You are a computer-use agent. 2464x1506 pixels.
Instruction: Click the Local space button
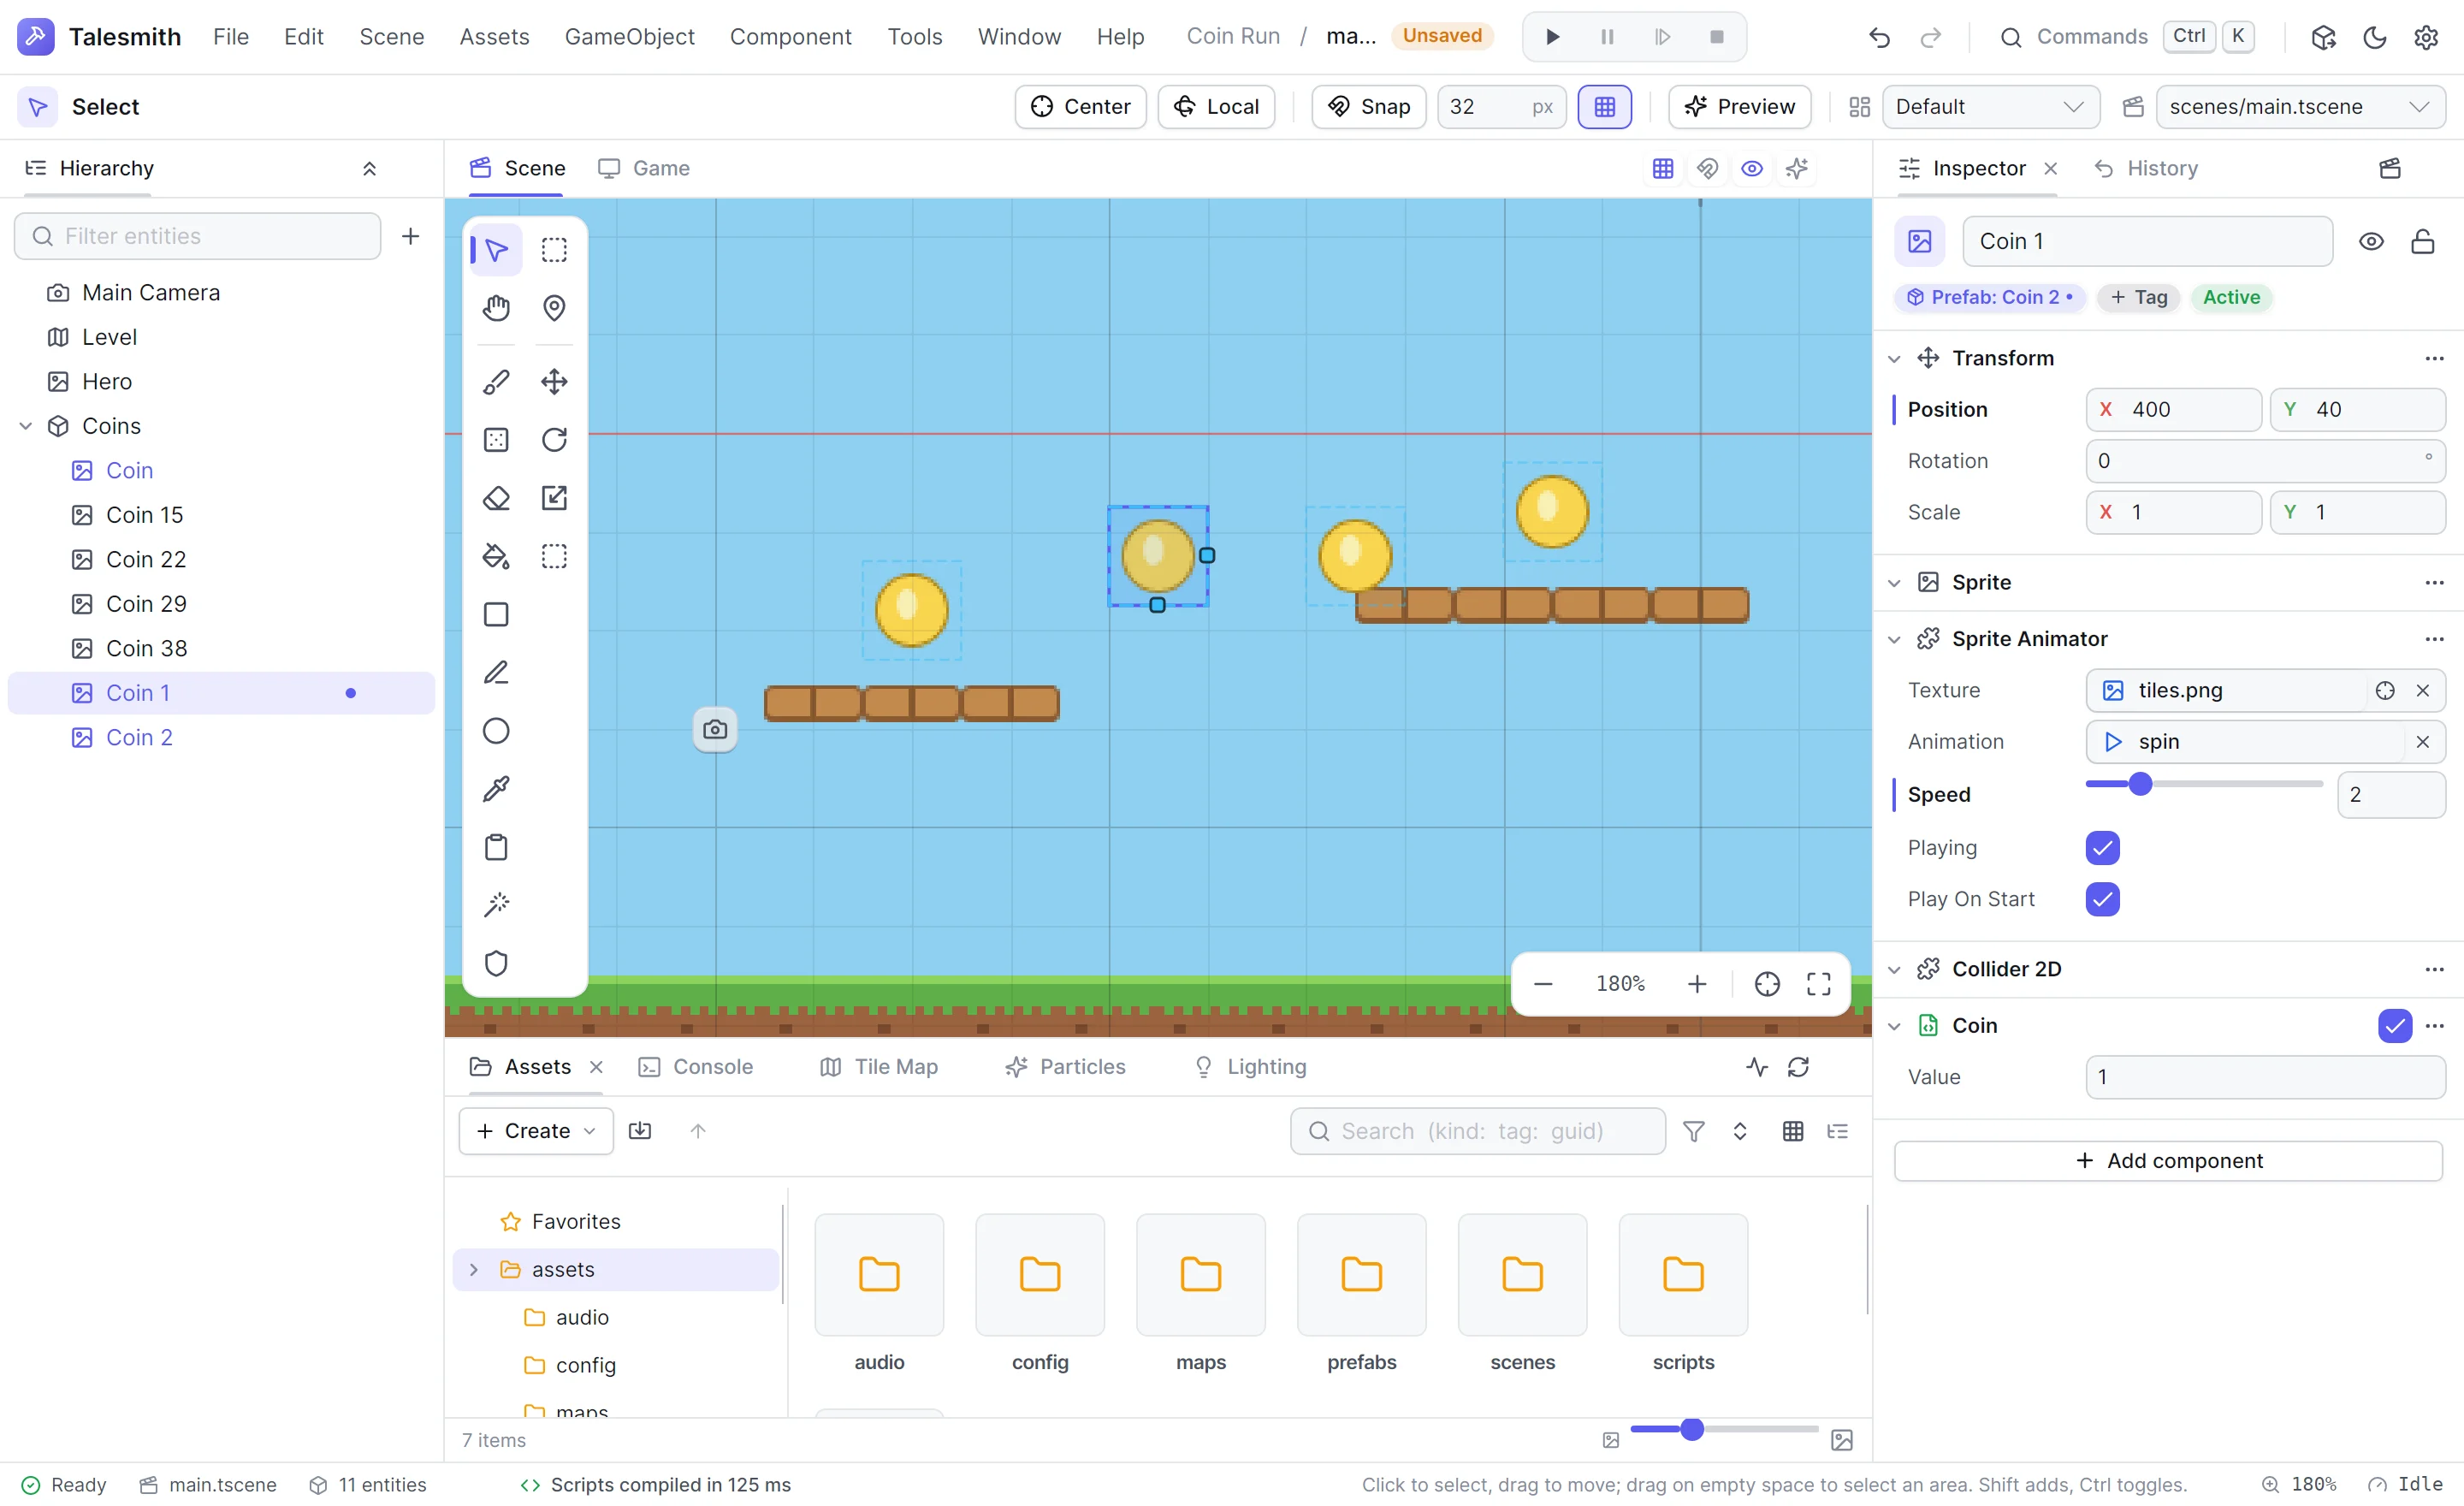tap(1215, 107)
